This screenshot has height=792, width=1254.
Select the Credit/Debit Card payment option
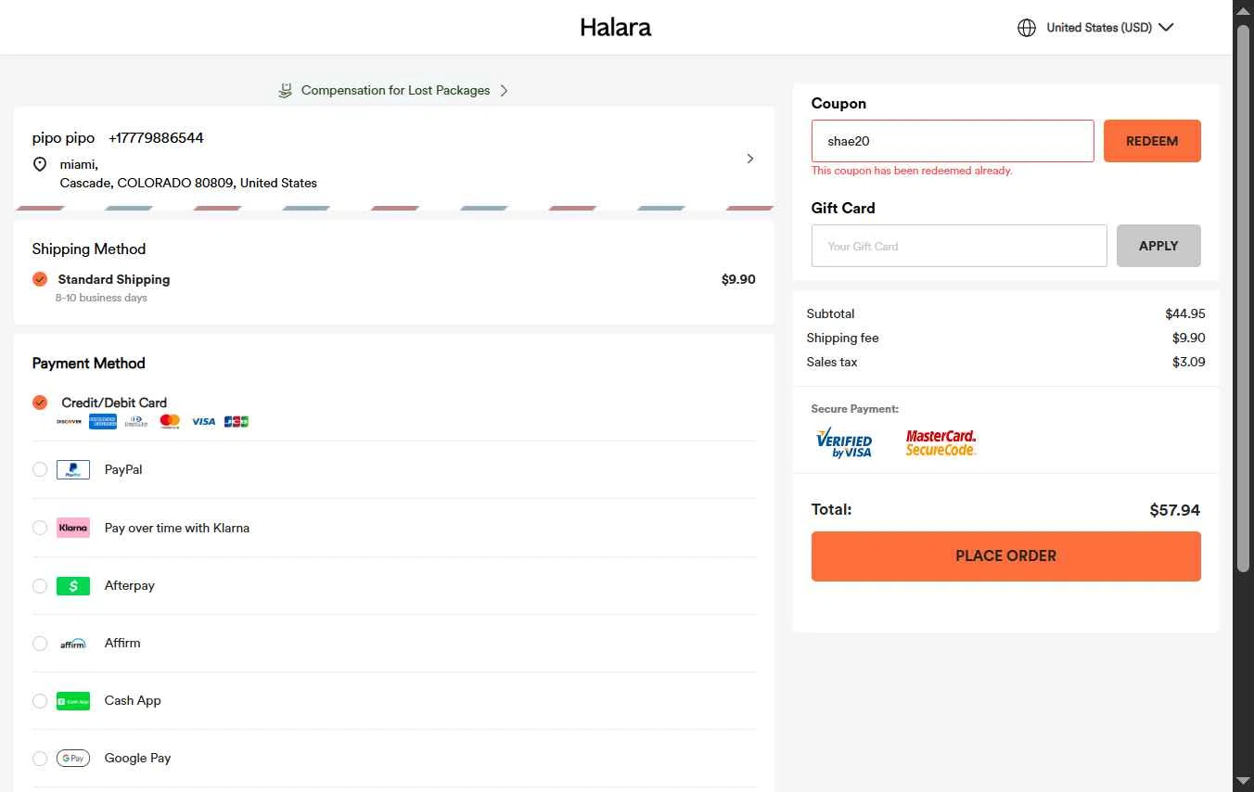40,402
